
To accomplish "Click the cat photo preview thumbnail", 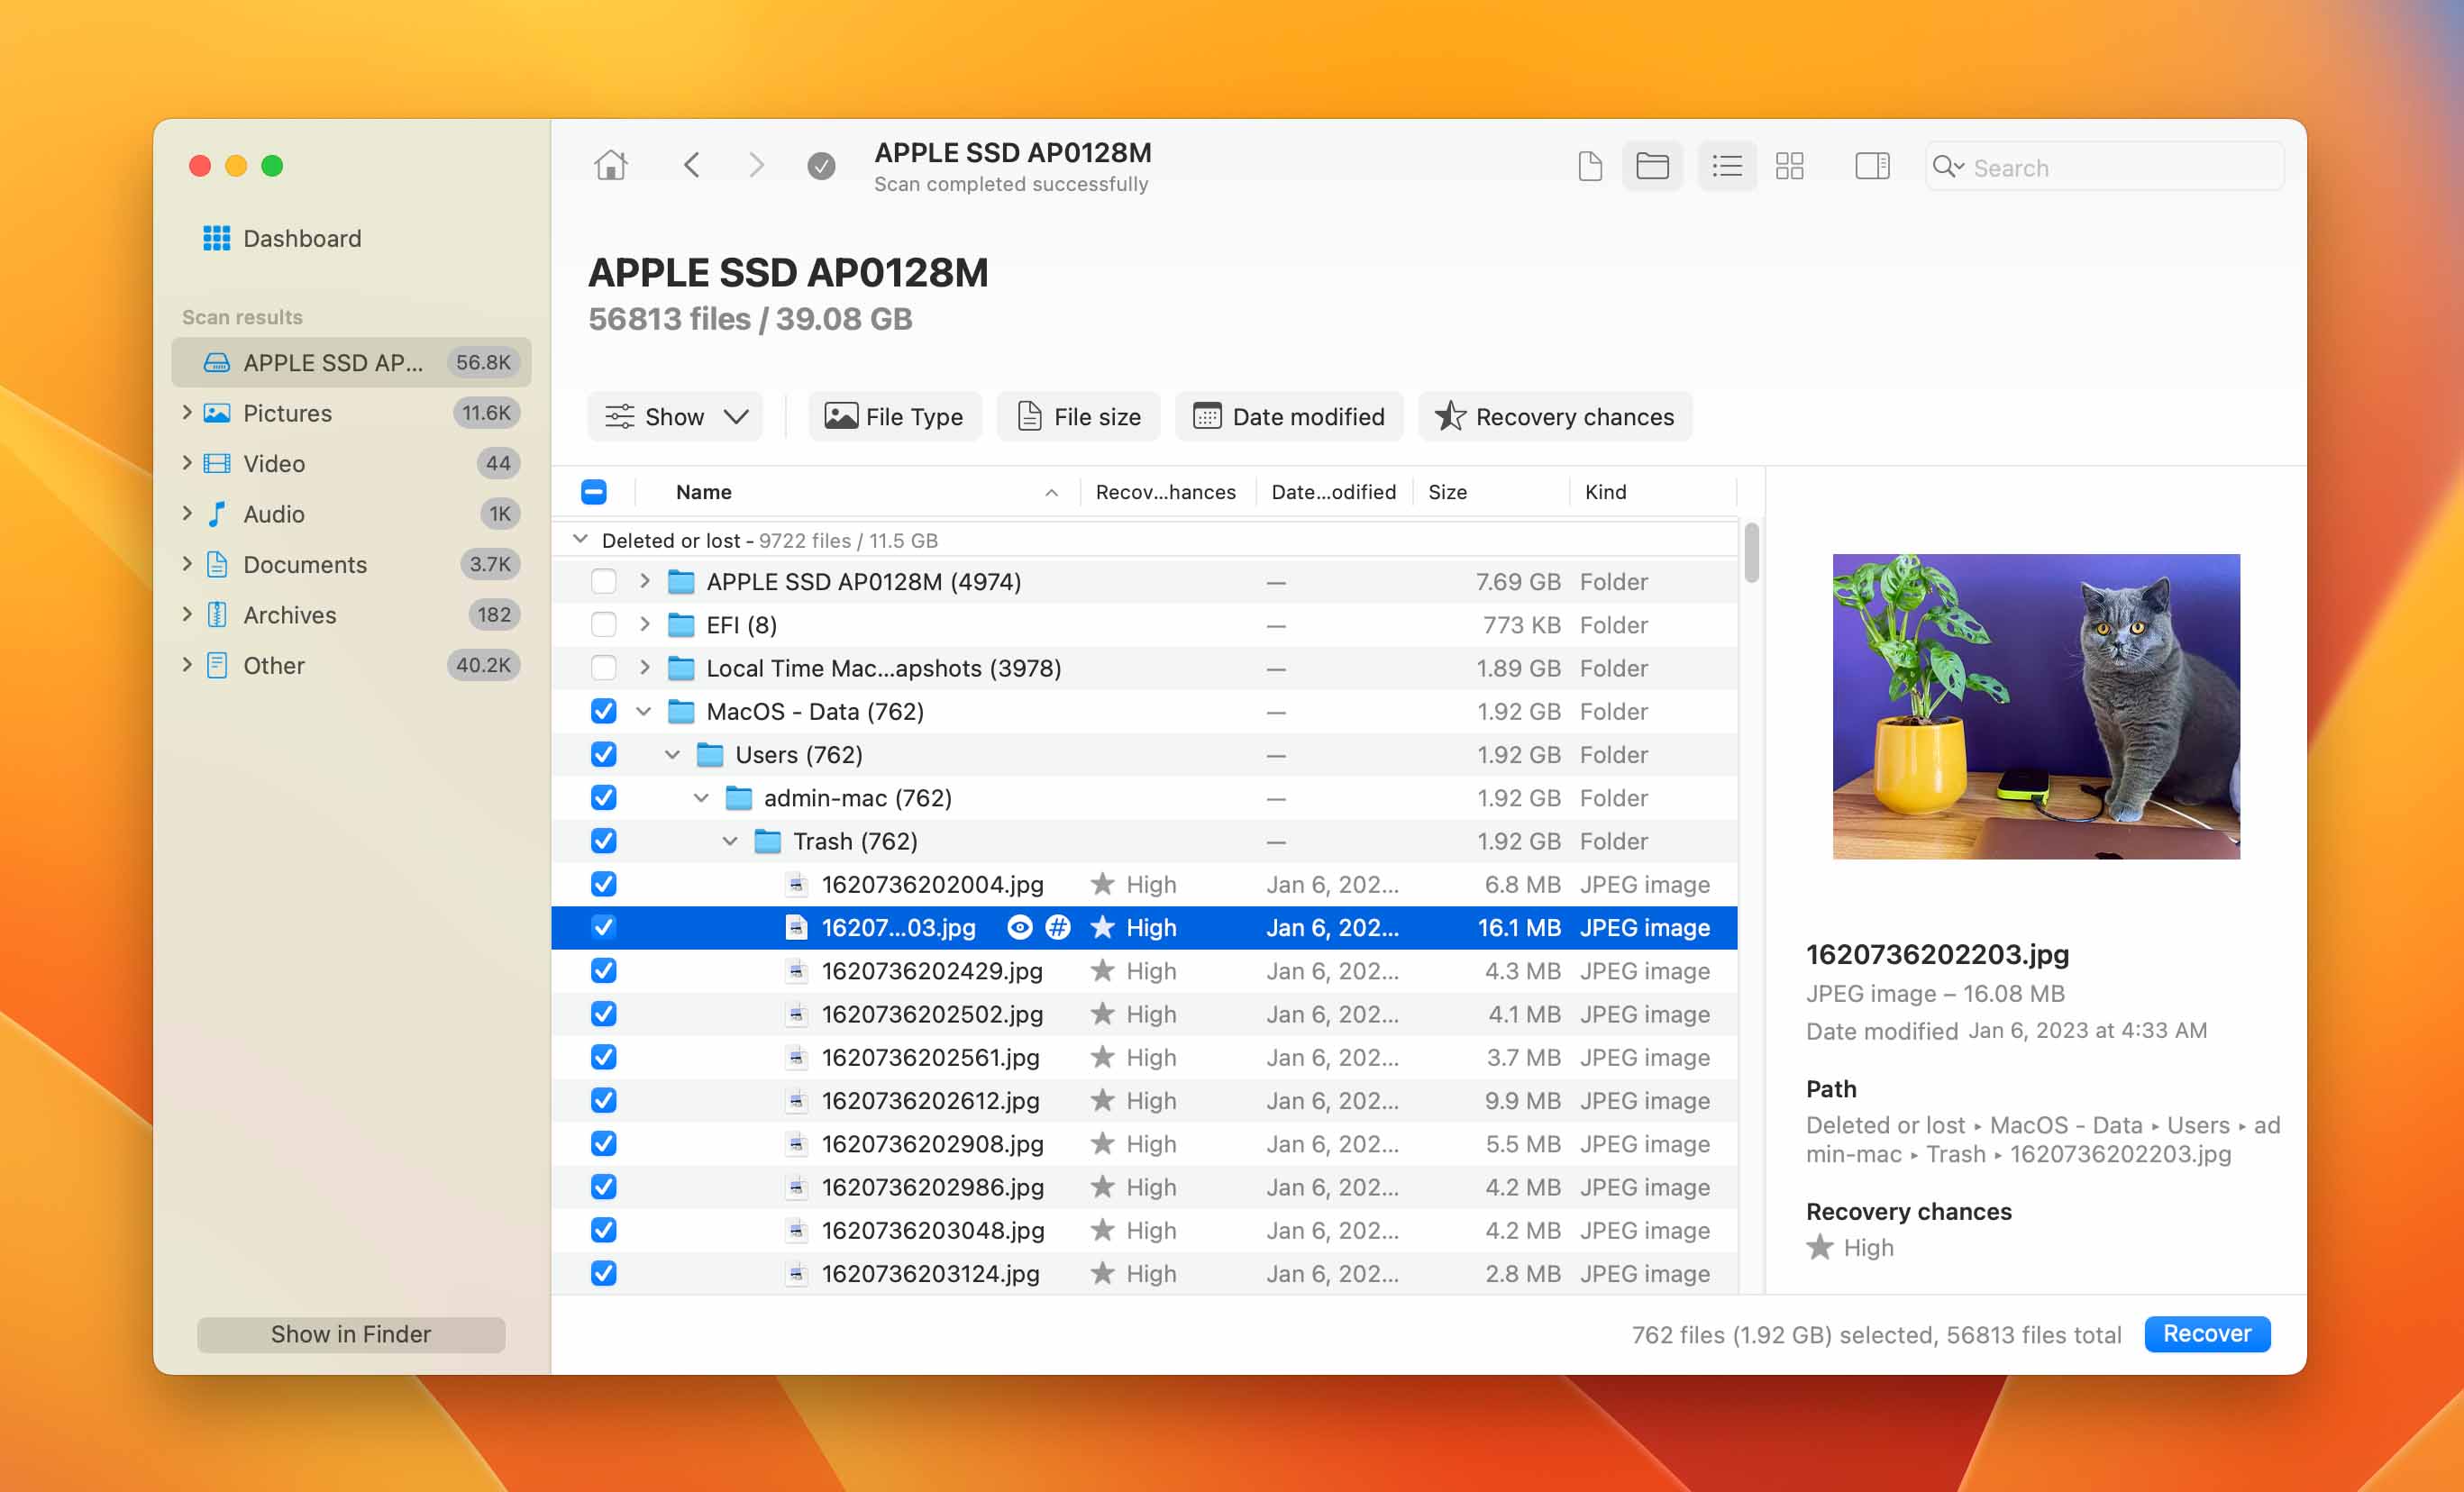I will [2036, 707].
